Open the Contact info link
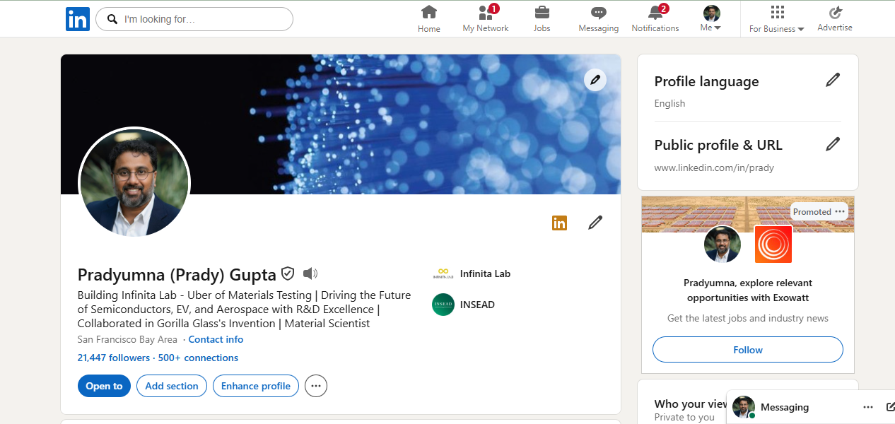Image resolution: width=895 pixels, height=424 pixels. coord(216,339)
